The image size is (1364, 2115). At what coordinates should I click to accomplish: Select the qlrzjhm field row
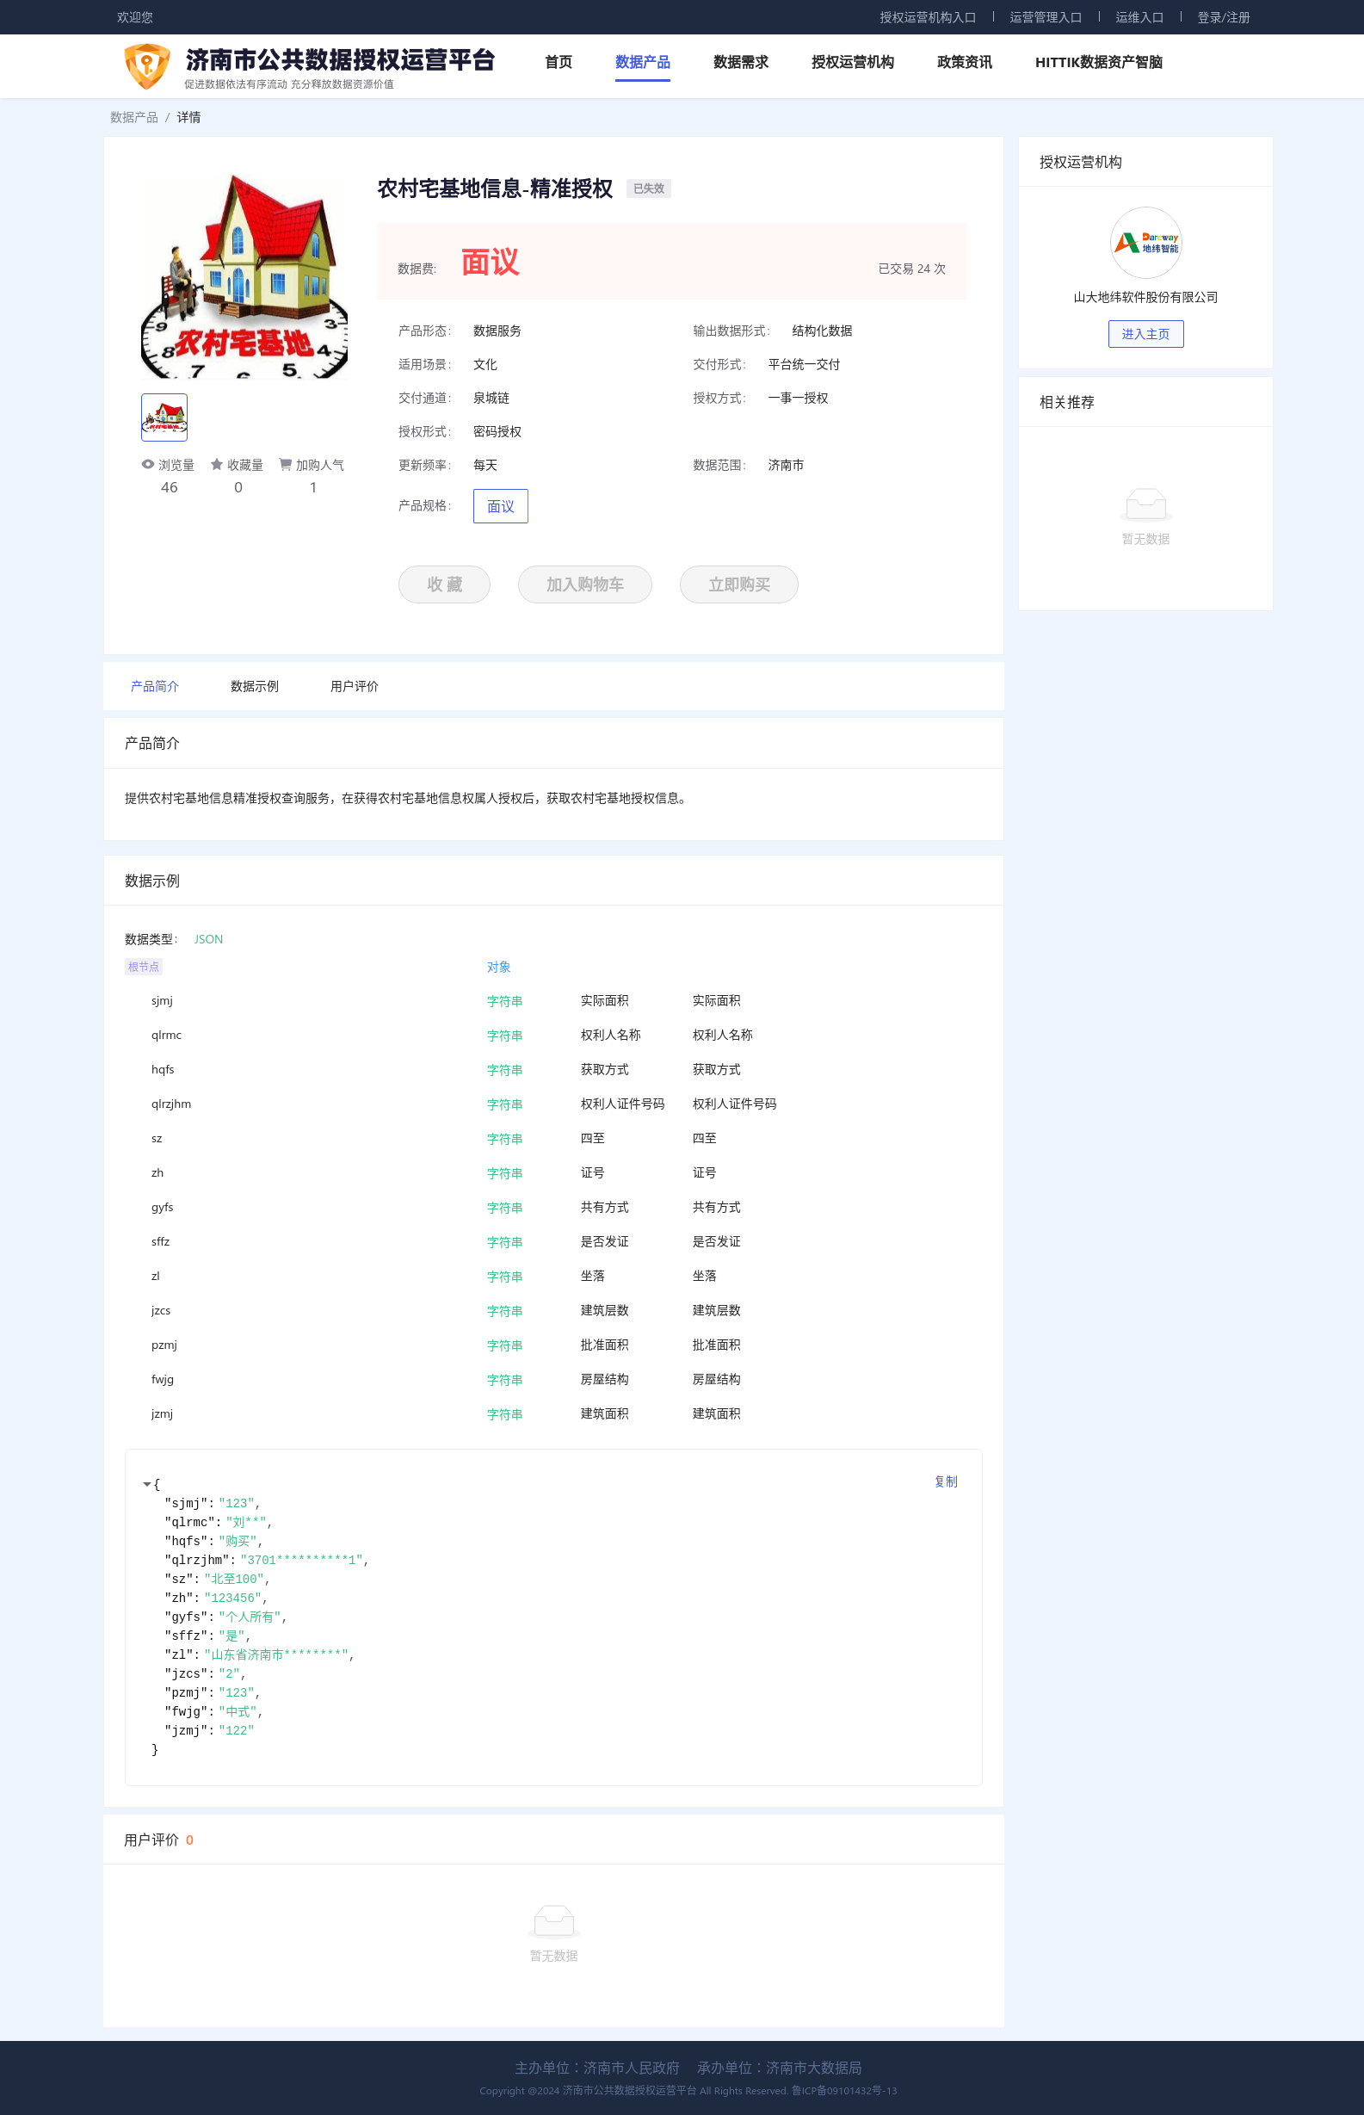click(x=553, y=1104)
